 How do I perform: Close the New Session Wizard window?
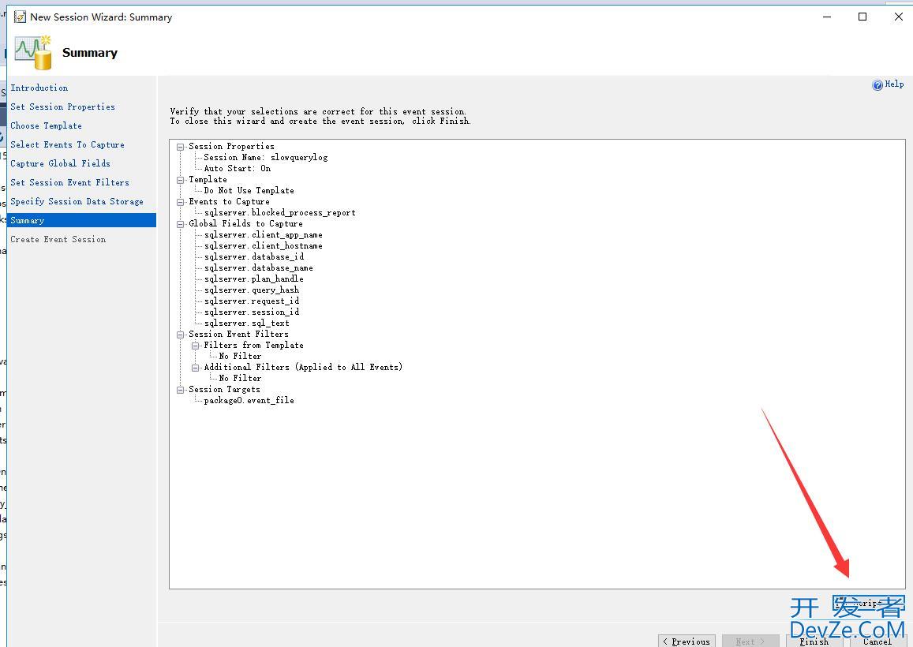pyautogui.click(x=899, y=17)
